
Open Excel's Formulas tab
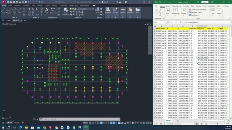tap(186, 6)
